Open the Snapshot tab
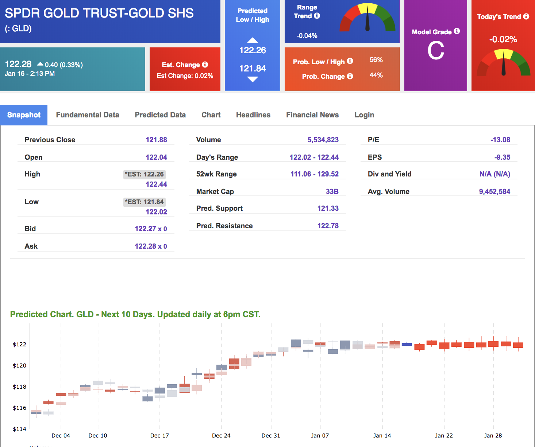 click(24, 115)
